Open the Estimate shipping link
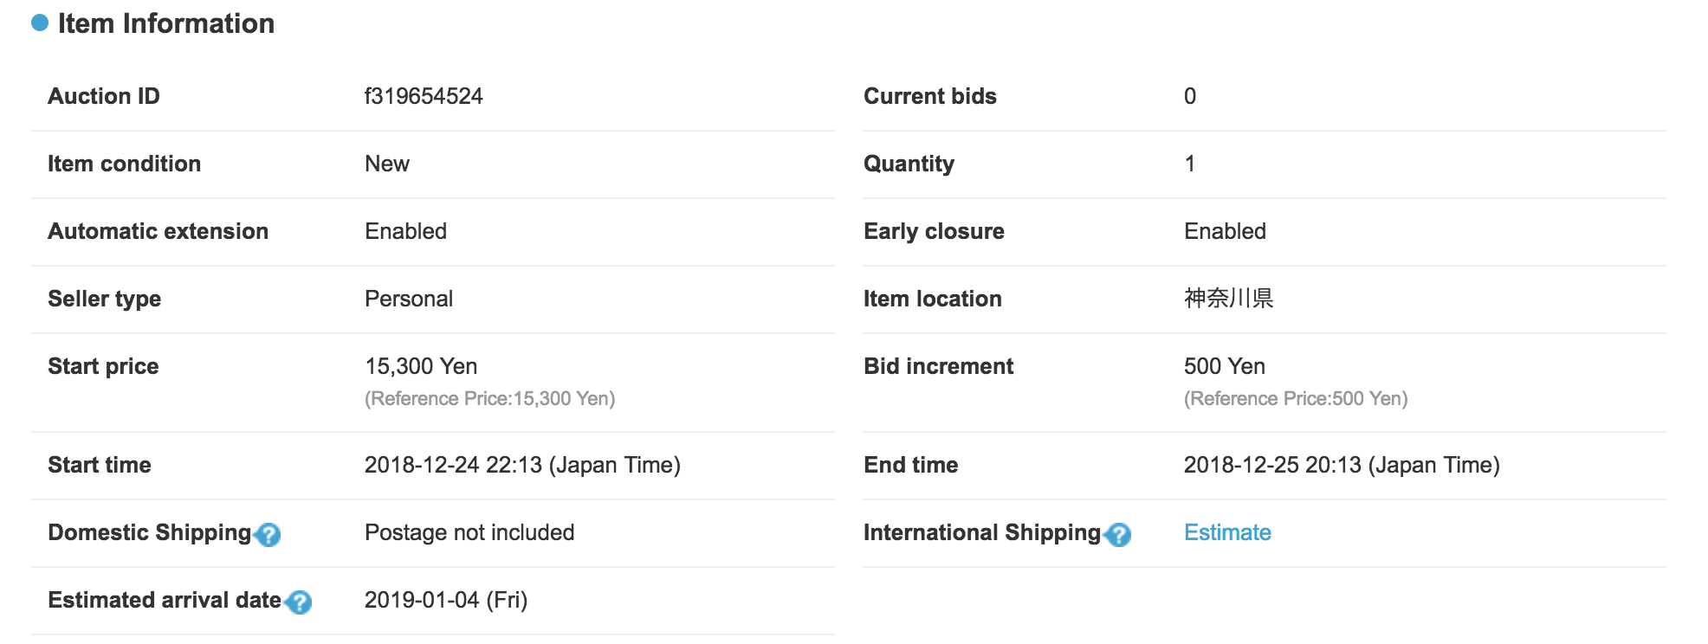This screenshot has height=644, width=1708. pos(1227,532)
